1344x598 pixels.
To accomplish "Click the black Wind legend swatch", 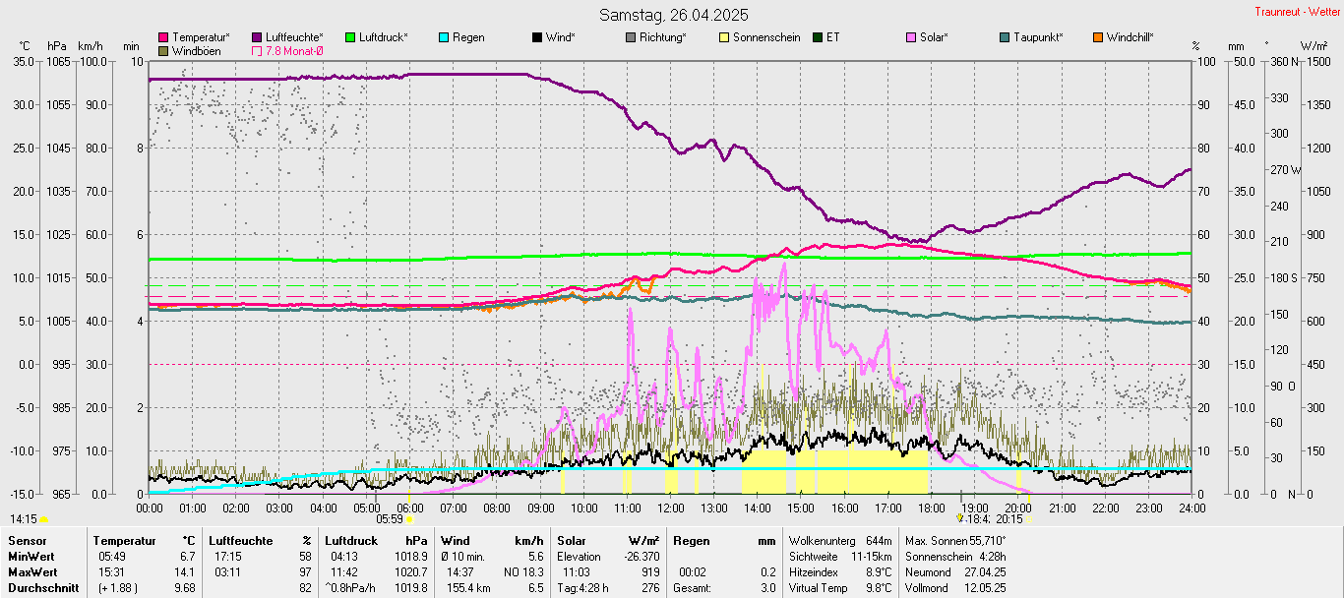I will (x=537, y=37).
